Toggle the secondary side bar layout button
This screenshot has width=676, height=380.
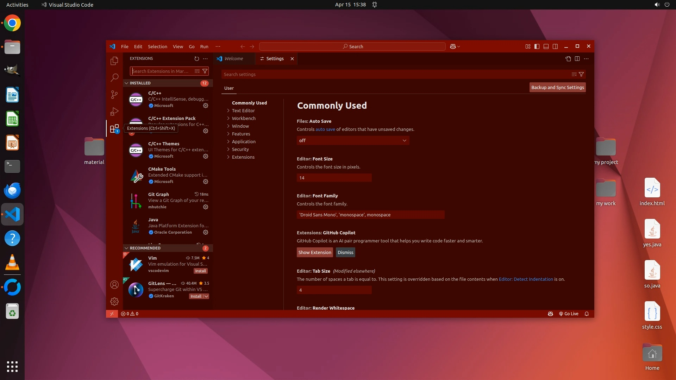[555, 46]
